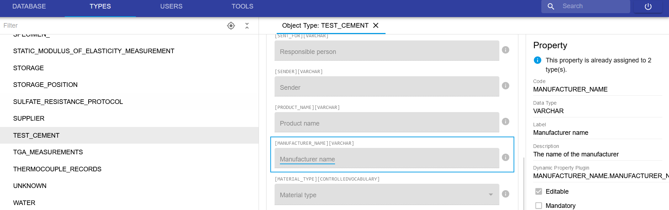Show info for Responsible person field
669x210 pixels.
tap(505, 50)
